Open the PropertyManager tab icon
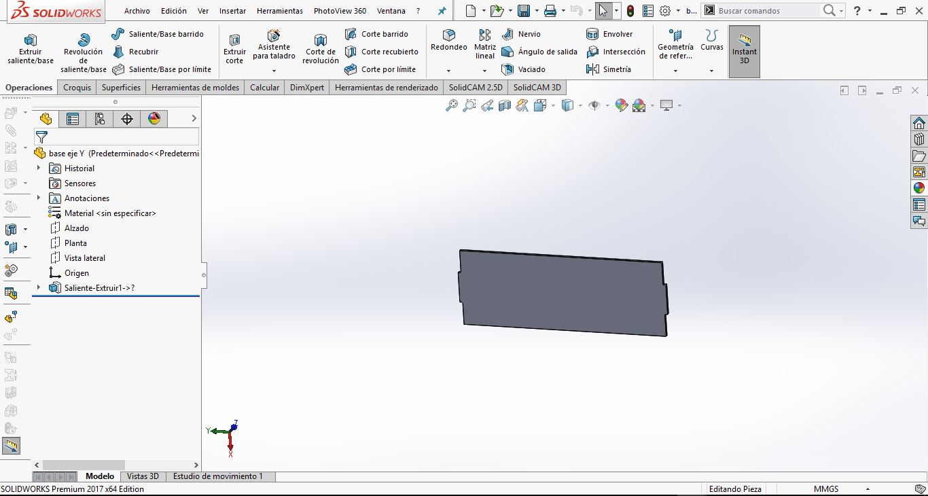This screenshot has height=496, width=928. pos(73,119)
